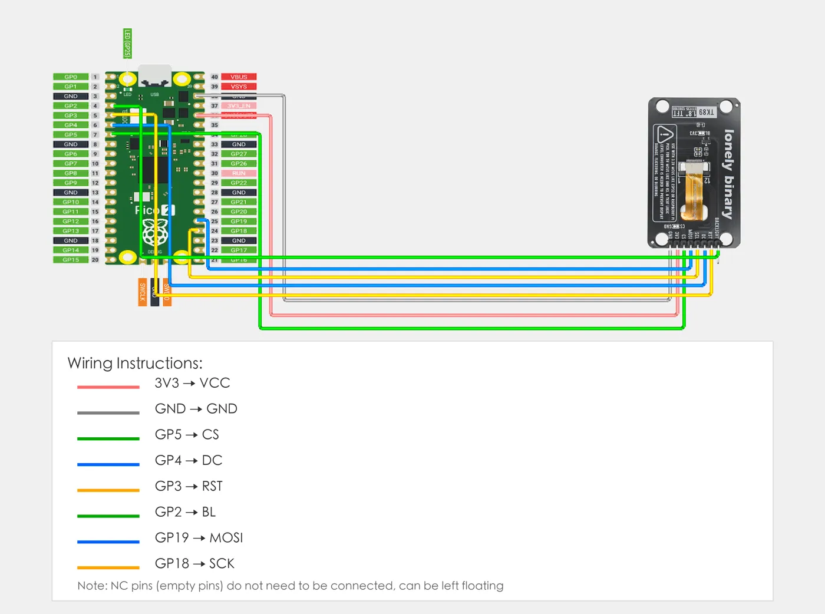Click the GND label at pin 33
Image resolution: width=825 pixels, height=614 pixels.
coord(239,144)
